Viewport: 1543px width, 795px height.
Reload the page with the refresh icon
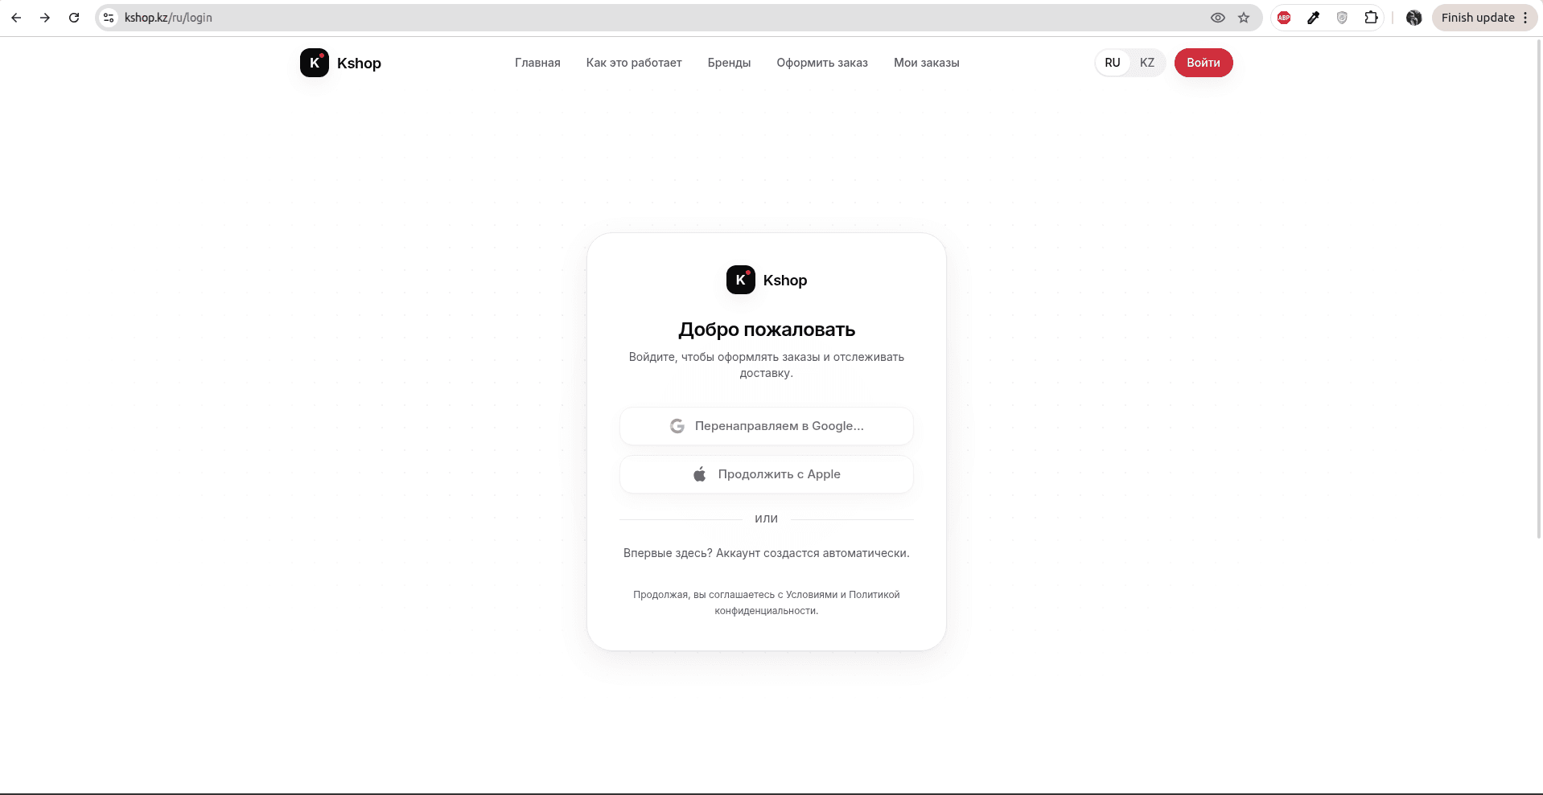click(74, 18)
